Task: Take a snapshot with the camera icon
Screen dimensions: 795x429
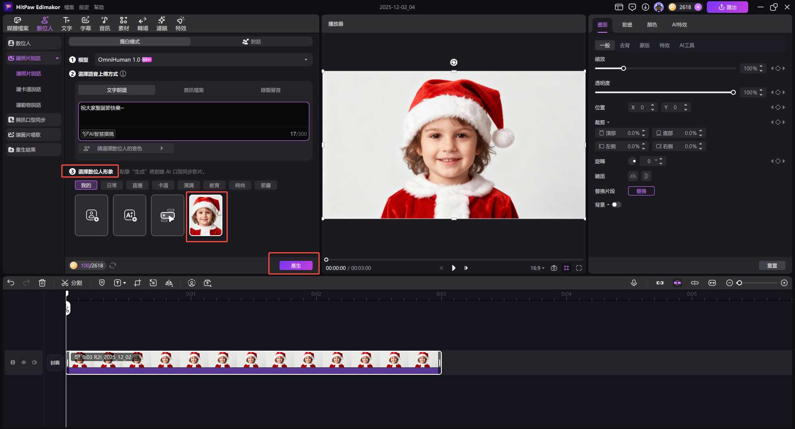Action: 554,268
